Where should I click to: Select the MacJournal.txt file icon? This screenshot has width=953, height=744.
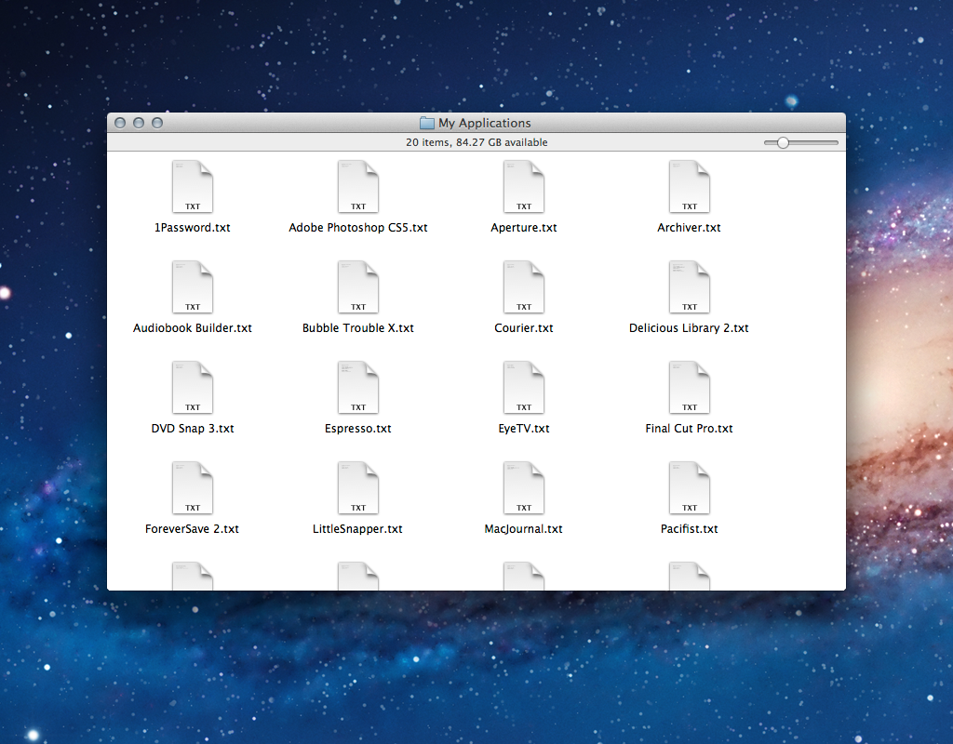tap(524, 488)
